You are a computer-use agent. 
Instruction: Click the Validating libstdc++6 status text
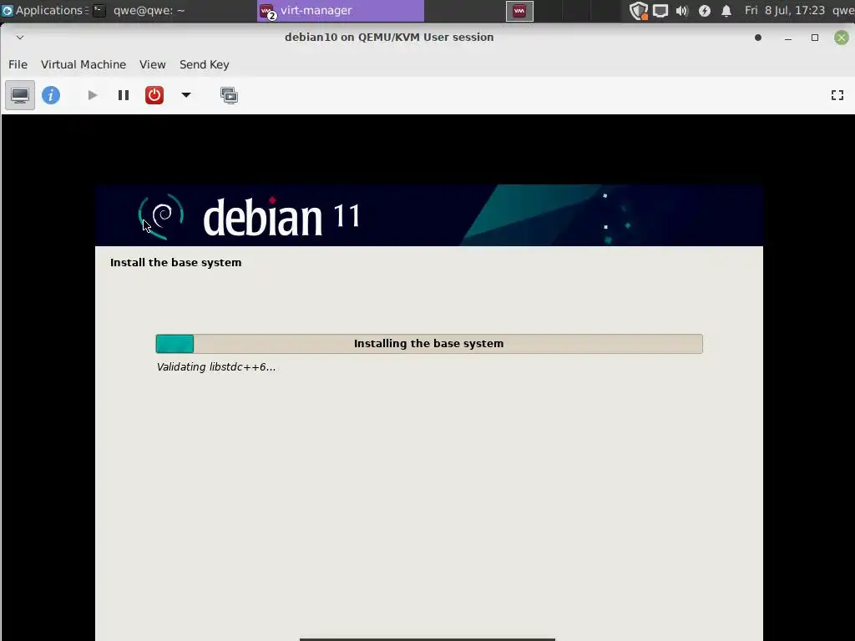tap(216, 367)
